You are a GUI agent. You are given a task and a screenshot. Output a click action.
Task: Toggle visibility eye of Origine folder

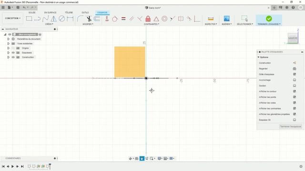(x=13, y=48)
